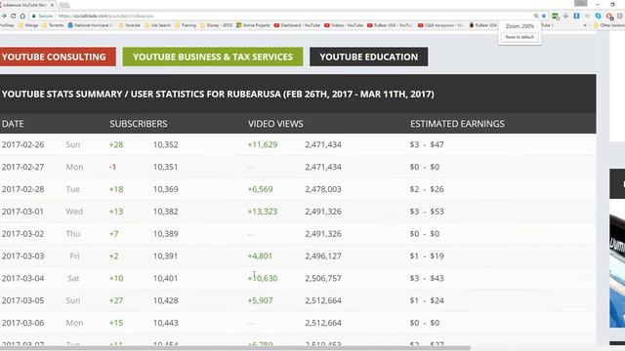Go to browser home page icon
Viewport: 625px width, 351px height.
click(22, 16)
